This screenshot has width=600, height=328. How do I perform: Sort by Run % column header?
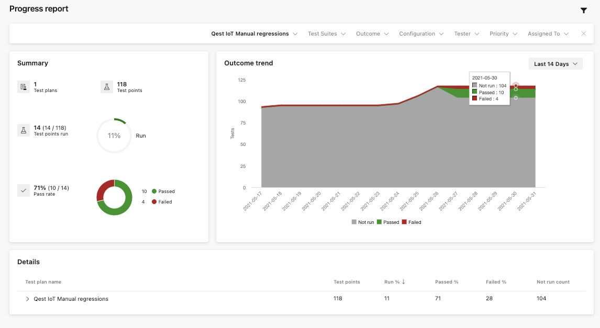tap(392, 282)
